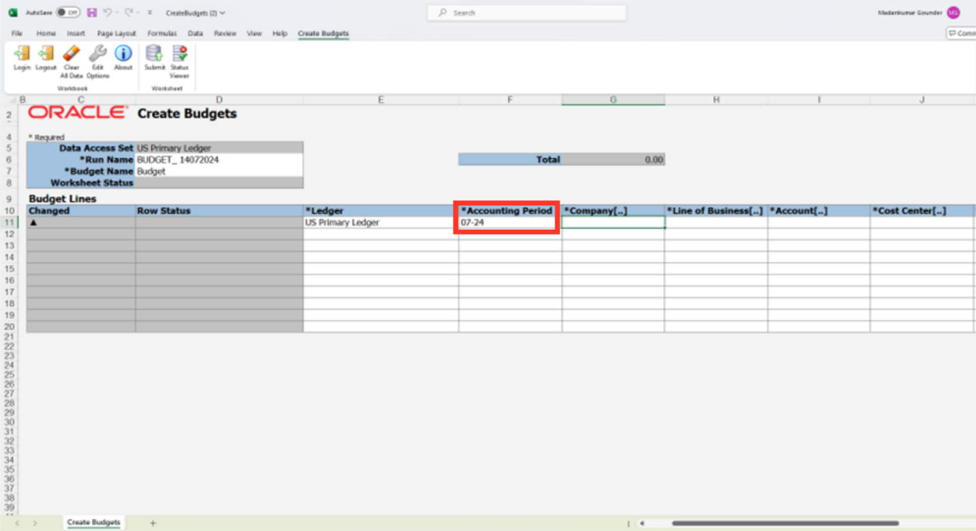Click the Budget Lines heading
976x531 pixels.
[62, 199]
